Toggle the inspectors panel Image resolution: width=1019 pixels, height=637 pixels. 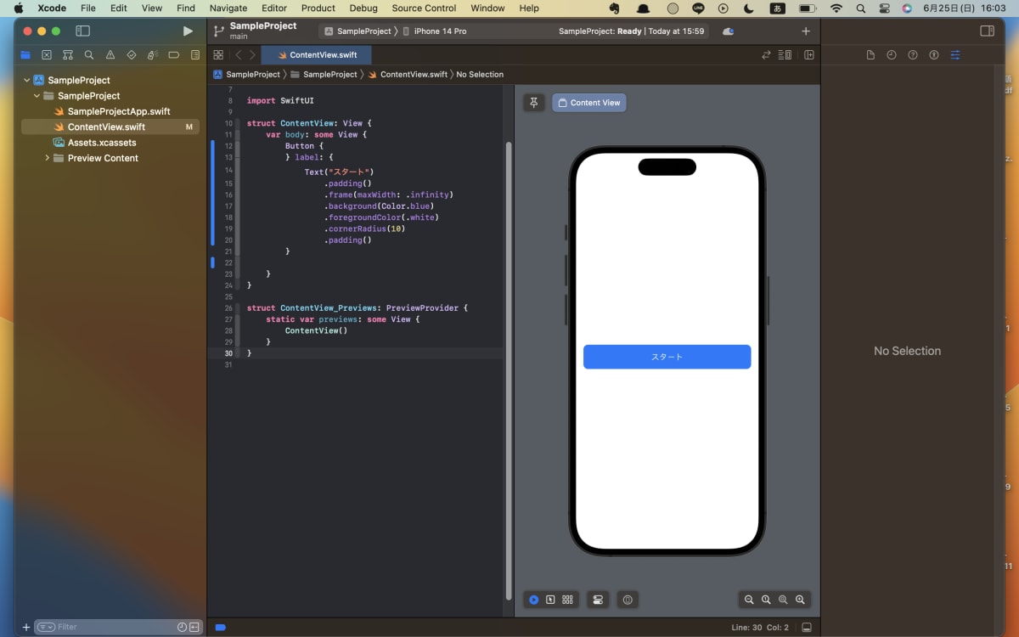point(987,31)
